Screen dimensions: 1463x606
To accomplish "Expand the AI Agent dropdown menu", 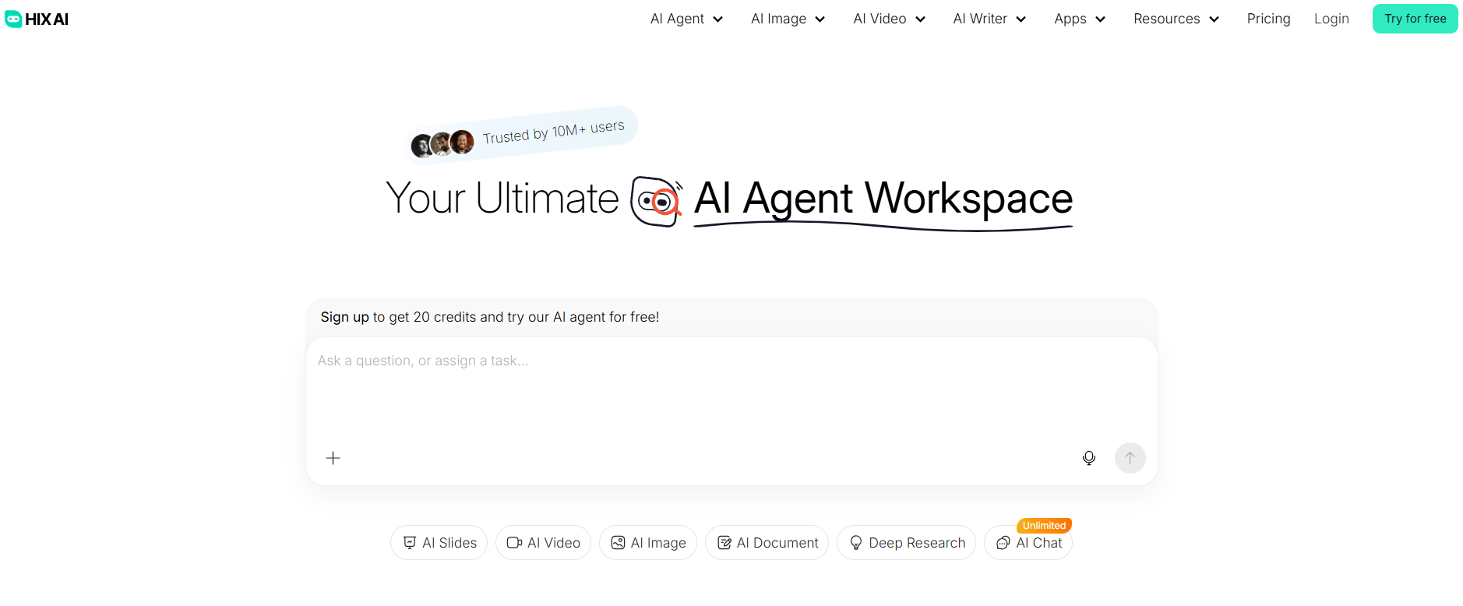I will pos(686,19).
